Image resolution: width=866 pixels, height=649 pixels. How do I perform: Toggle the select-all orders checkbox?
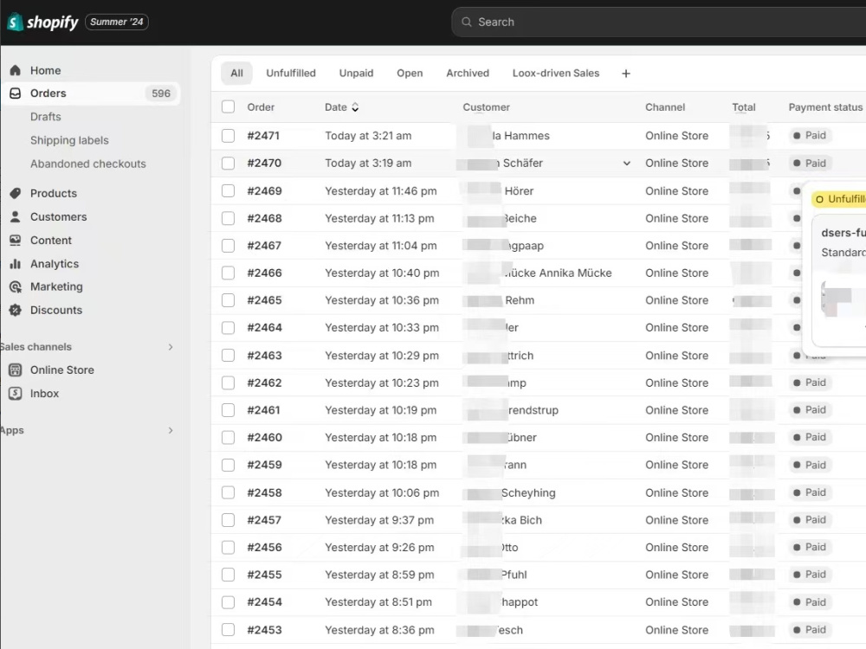pyautogui.click(x=228, y=106)
